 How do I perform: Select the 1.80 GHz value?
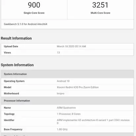point(62,129)
